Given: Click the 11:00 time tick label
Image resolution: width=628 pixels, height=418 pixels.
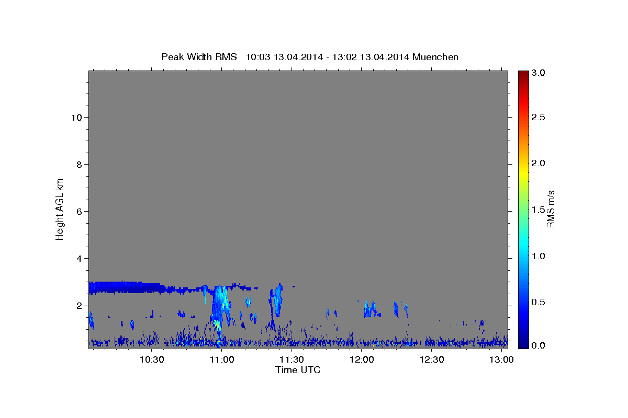Looking at the screenshot, I should [222, 360].
